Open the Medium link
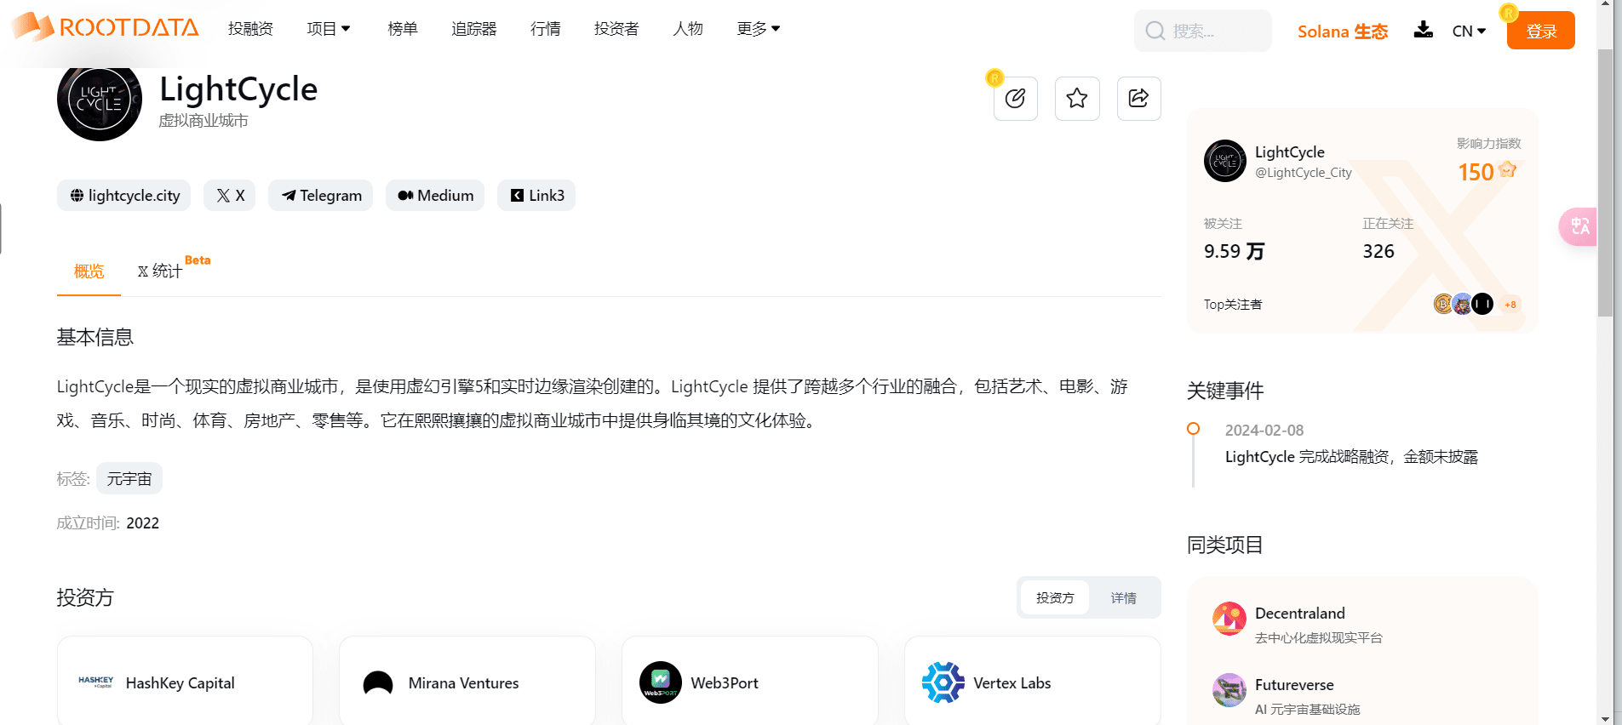This screenshot has height=725, width=1622. (x=435, y=196)
